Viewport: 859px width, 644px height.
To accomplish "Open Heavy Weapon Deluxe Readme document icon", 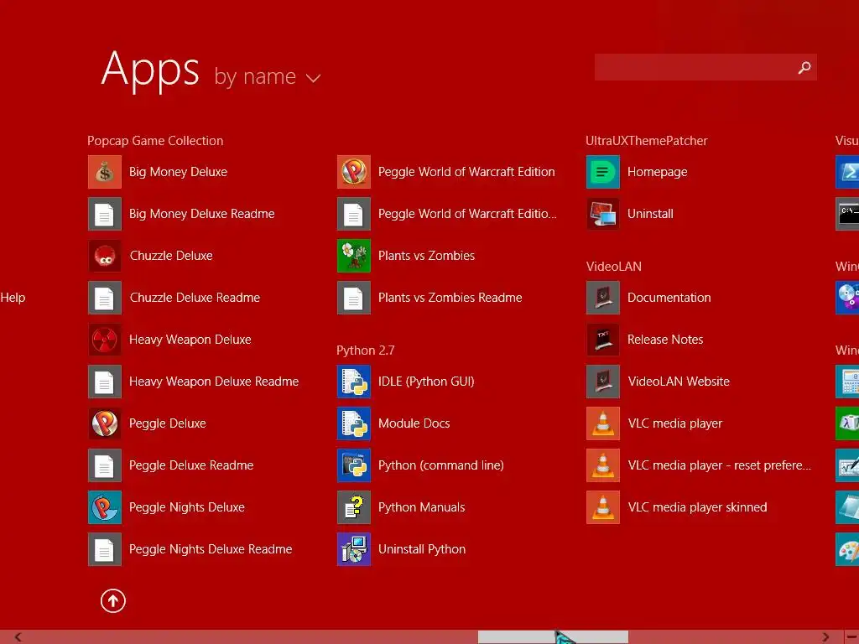I will [105, 382].
